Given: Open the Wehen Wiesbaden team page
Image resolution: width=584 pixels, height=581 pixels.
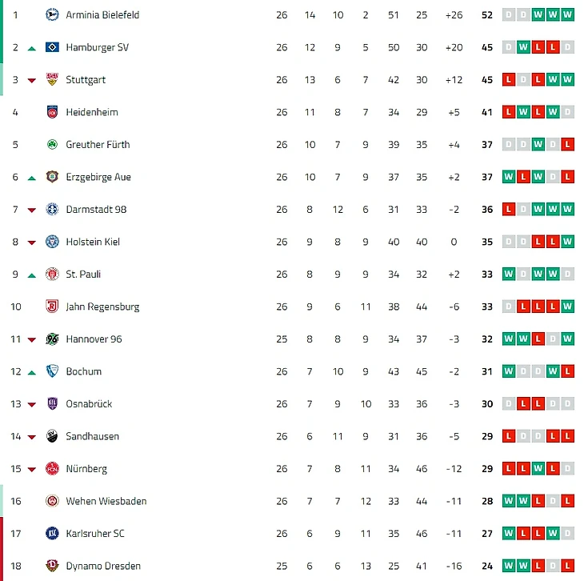Looking at the screenshot, I should 106,501.
